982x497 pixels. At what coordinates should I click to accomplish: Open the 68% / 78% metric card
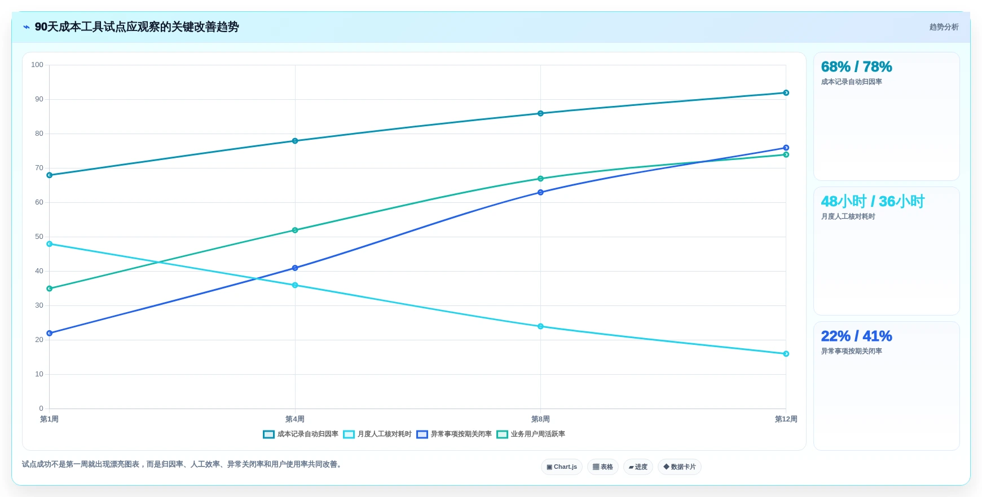tap(887, 117)
